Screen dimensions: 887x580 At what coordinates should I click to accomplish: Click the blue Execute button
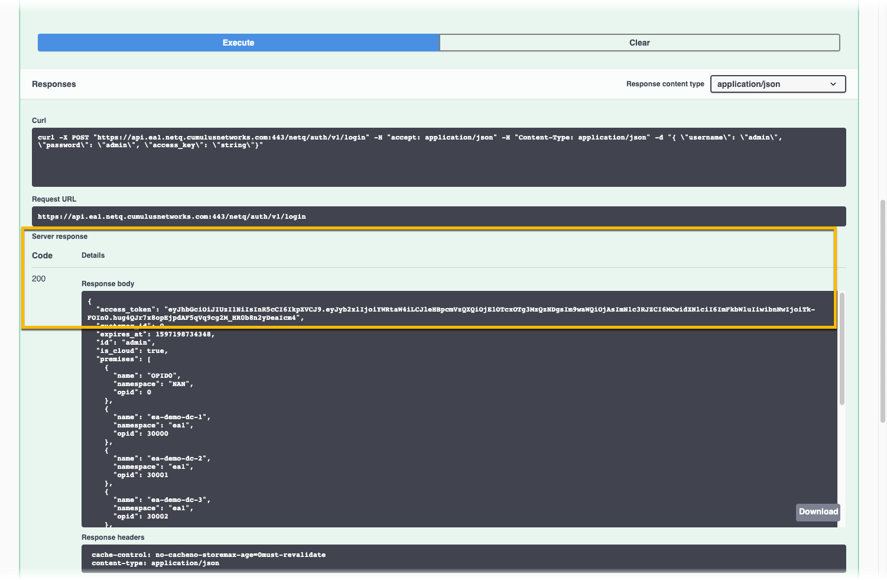coord(238,43)
